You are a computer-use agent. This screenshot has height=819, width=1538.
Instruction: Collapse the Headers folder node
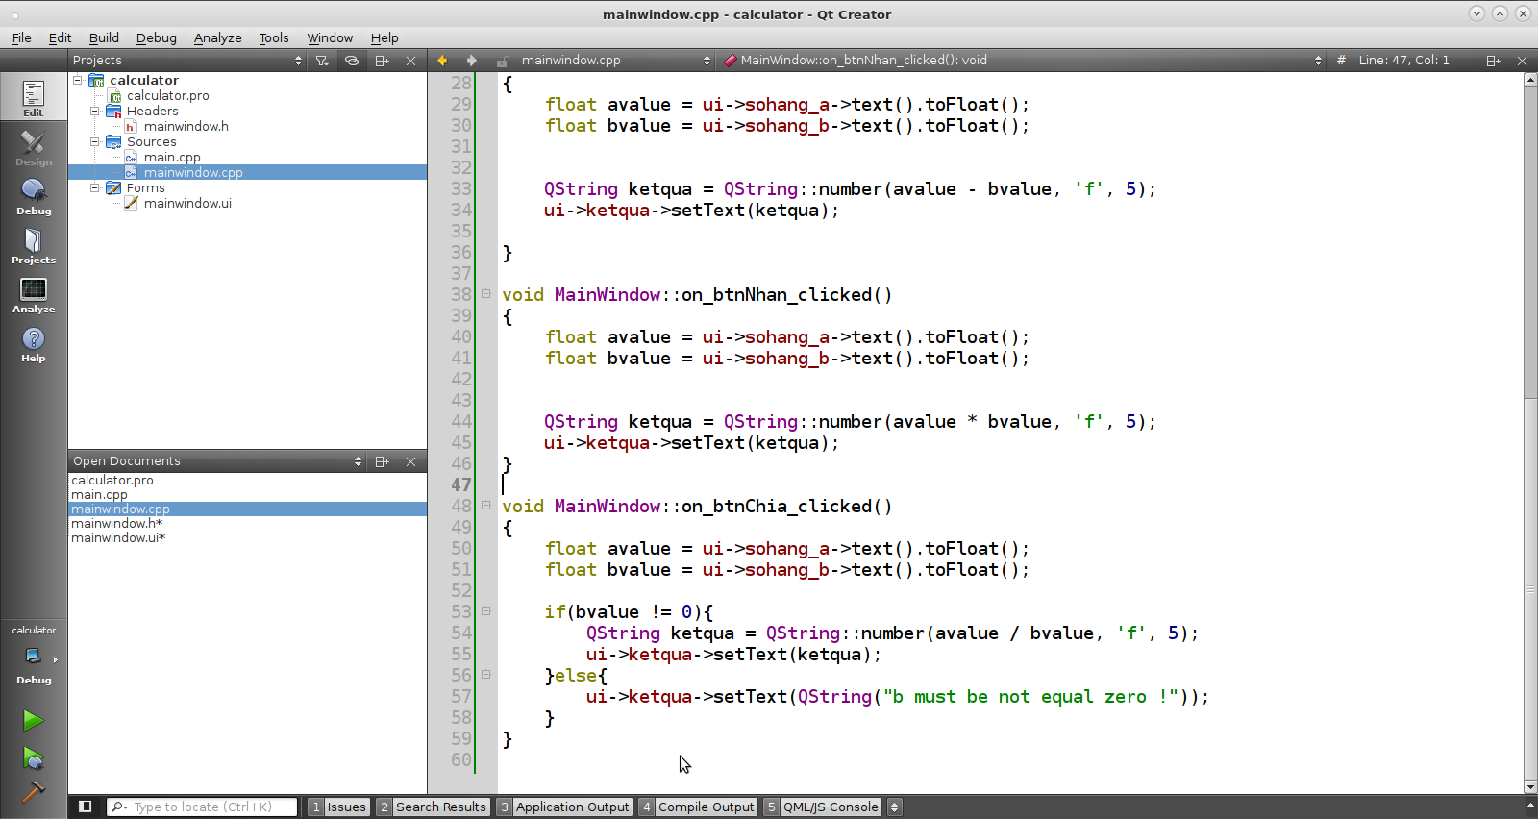[x=95, y=111]
